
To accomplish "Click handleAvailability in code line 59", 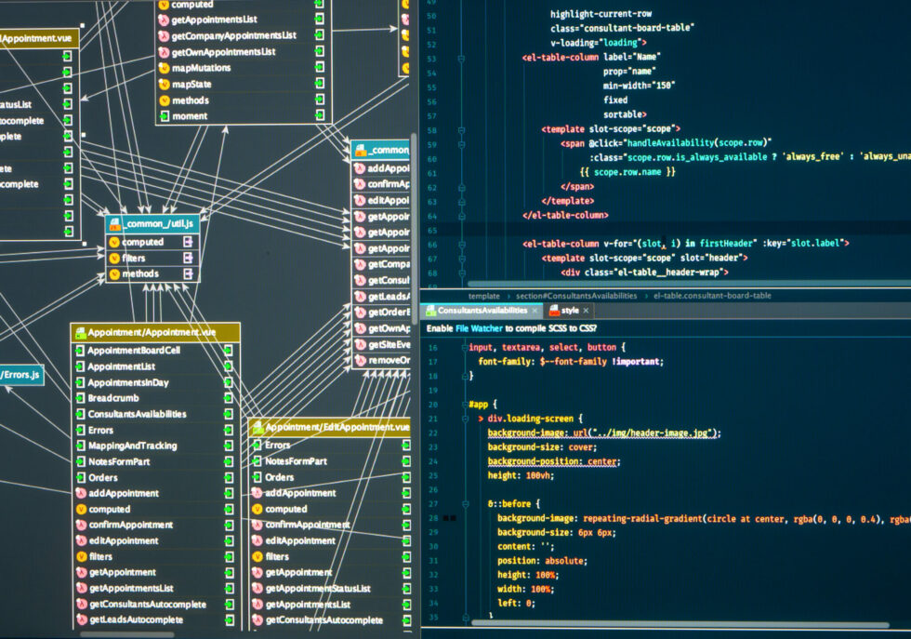I will pos(671,143).
